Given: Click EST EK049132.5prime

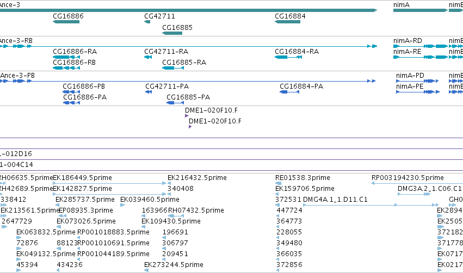Looking at the screenshot, I should [18, 260].
